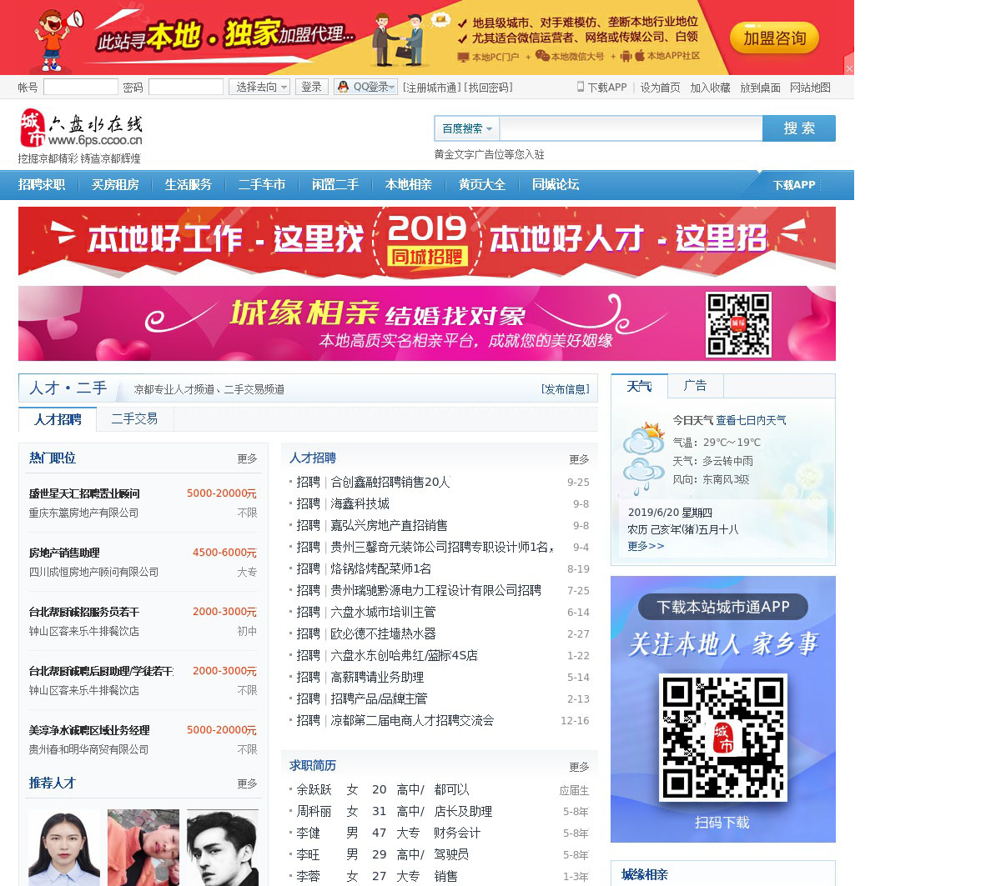Switch to the 二手交易 tab
The height and width of the screenshot is (886, 1001).
134,419
